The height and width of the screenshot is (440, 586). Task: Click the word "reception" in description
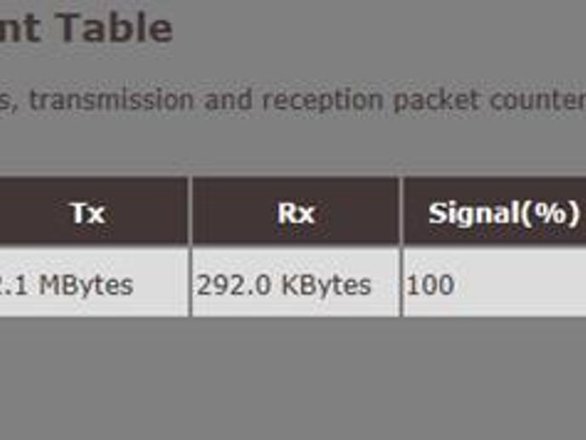click(x=323, y=101)
